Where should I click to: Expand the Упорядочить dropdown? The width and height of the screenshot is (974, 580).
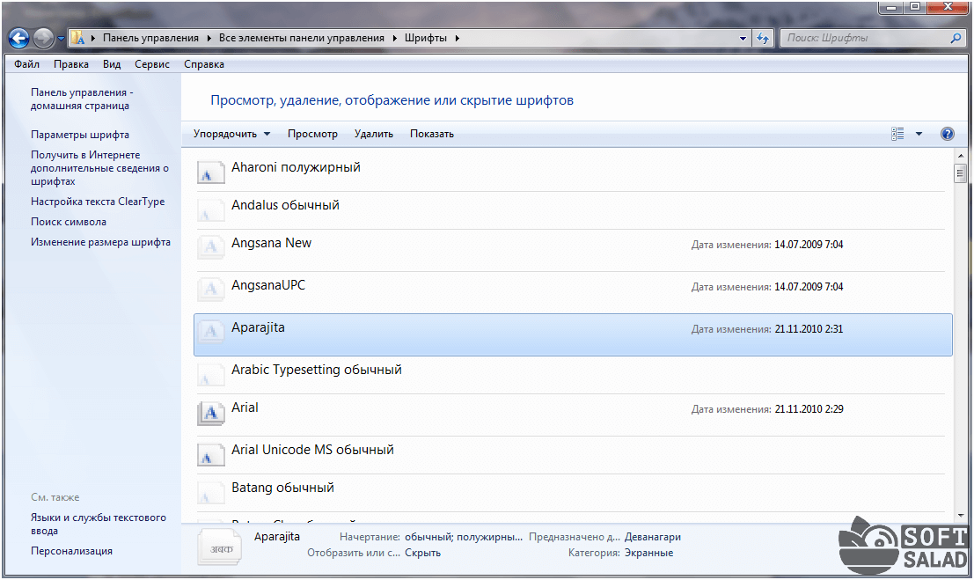(231, 134)
